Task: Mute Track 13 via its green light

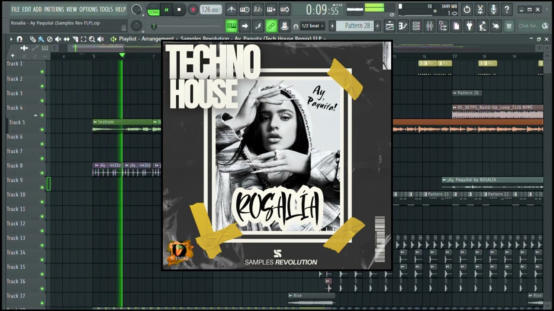Action: coord(42,245)
